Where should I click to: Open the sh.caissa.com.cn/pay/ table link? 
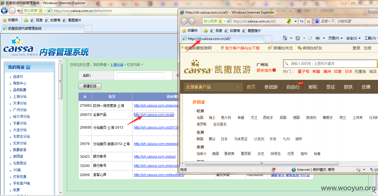[155, 157]
